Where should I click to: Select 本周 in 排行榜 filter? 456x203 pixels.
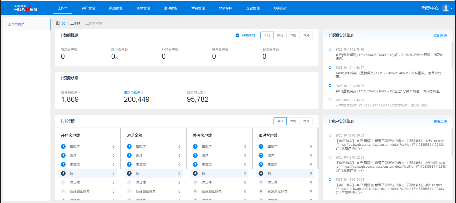[x=293, y=121]
